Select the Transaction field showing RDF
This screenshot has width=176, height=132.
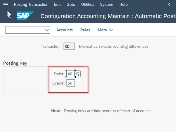(x=69, y=46)
